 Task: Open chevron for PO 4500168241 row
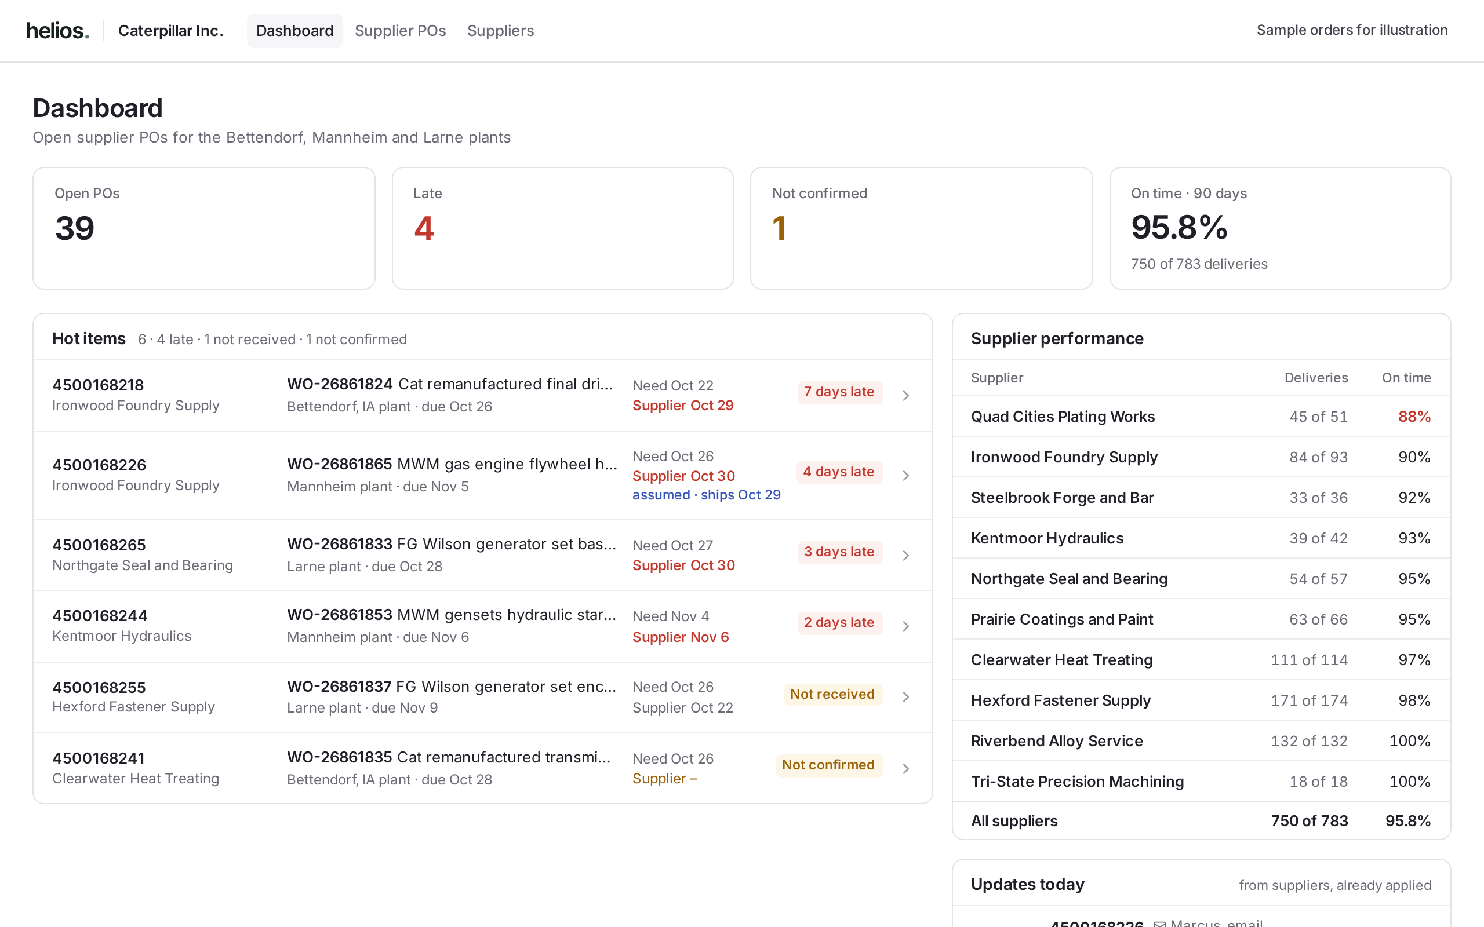(905, 768)
